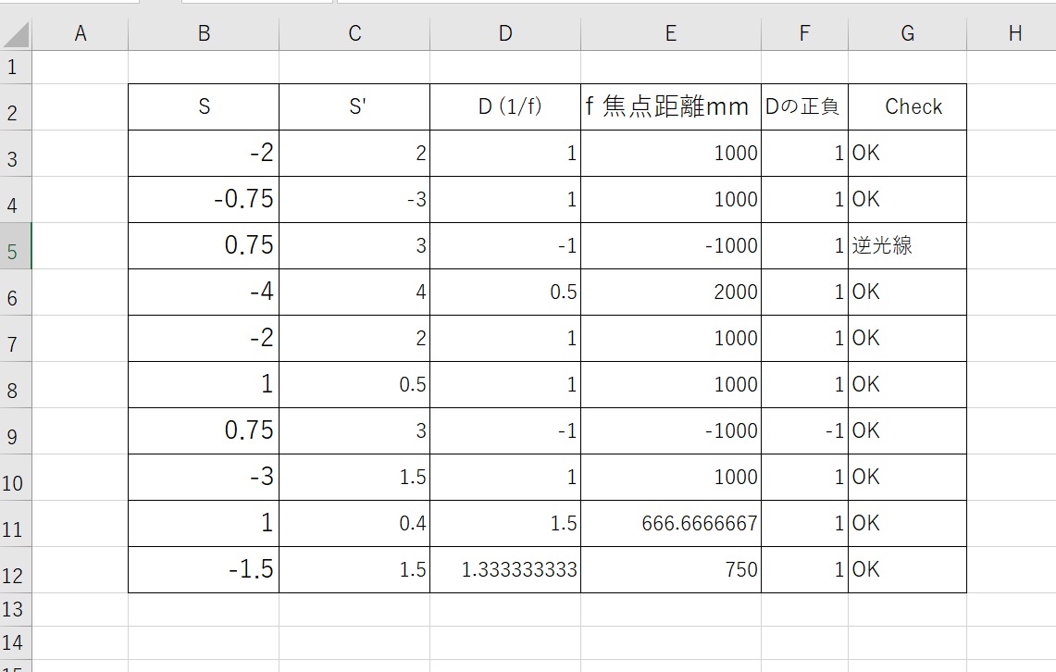Select row 12 header
The image size is (1056, 672).
click(16, 569)
